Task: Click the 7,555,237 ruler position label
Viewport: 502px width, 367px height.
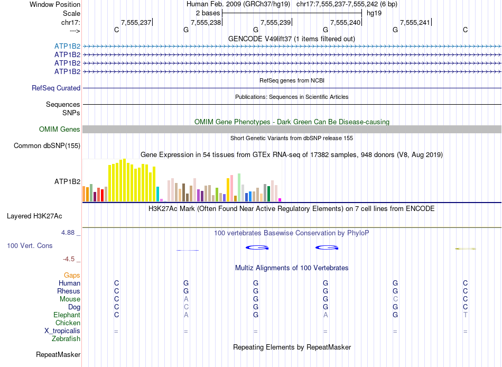Action: point(136,22)
